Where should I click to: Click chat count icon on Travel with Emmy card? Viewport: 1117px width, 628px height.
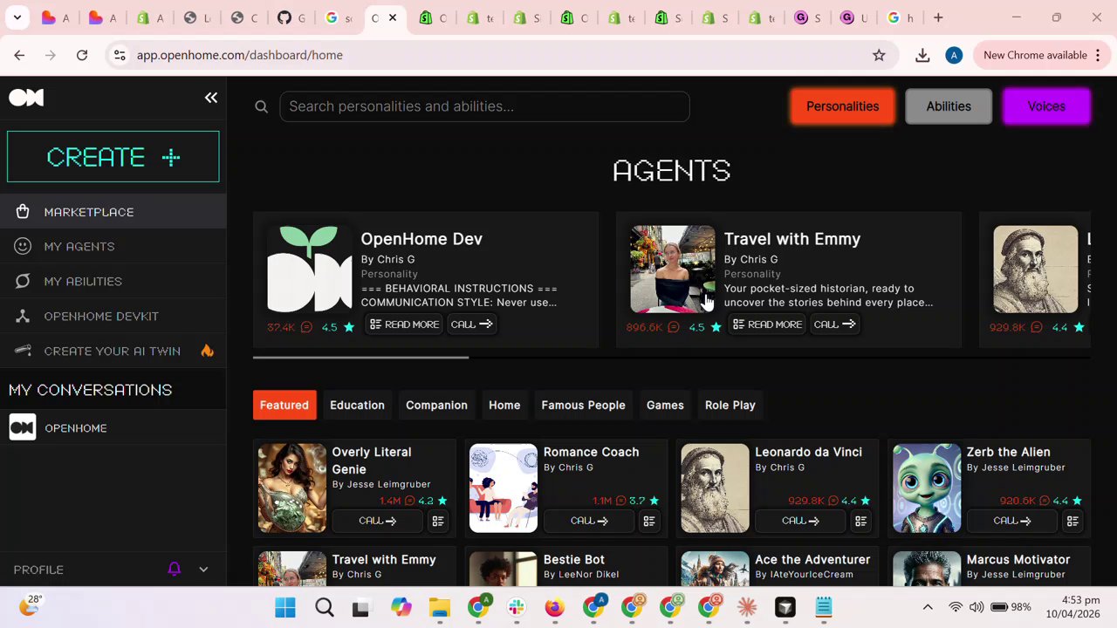pos(674,327)
